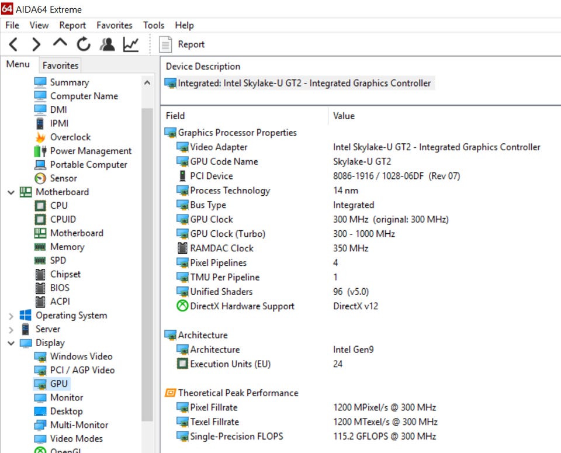
Task: Click the Forward navigation arrow
Action: 36,44
